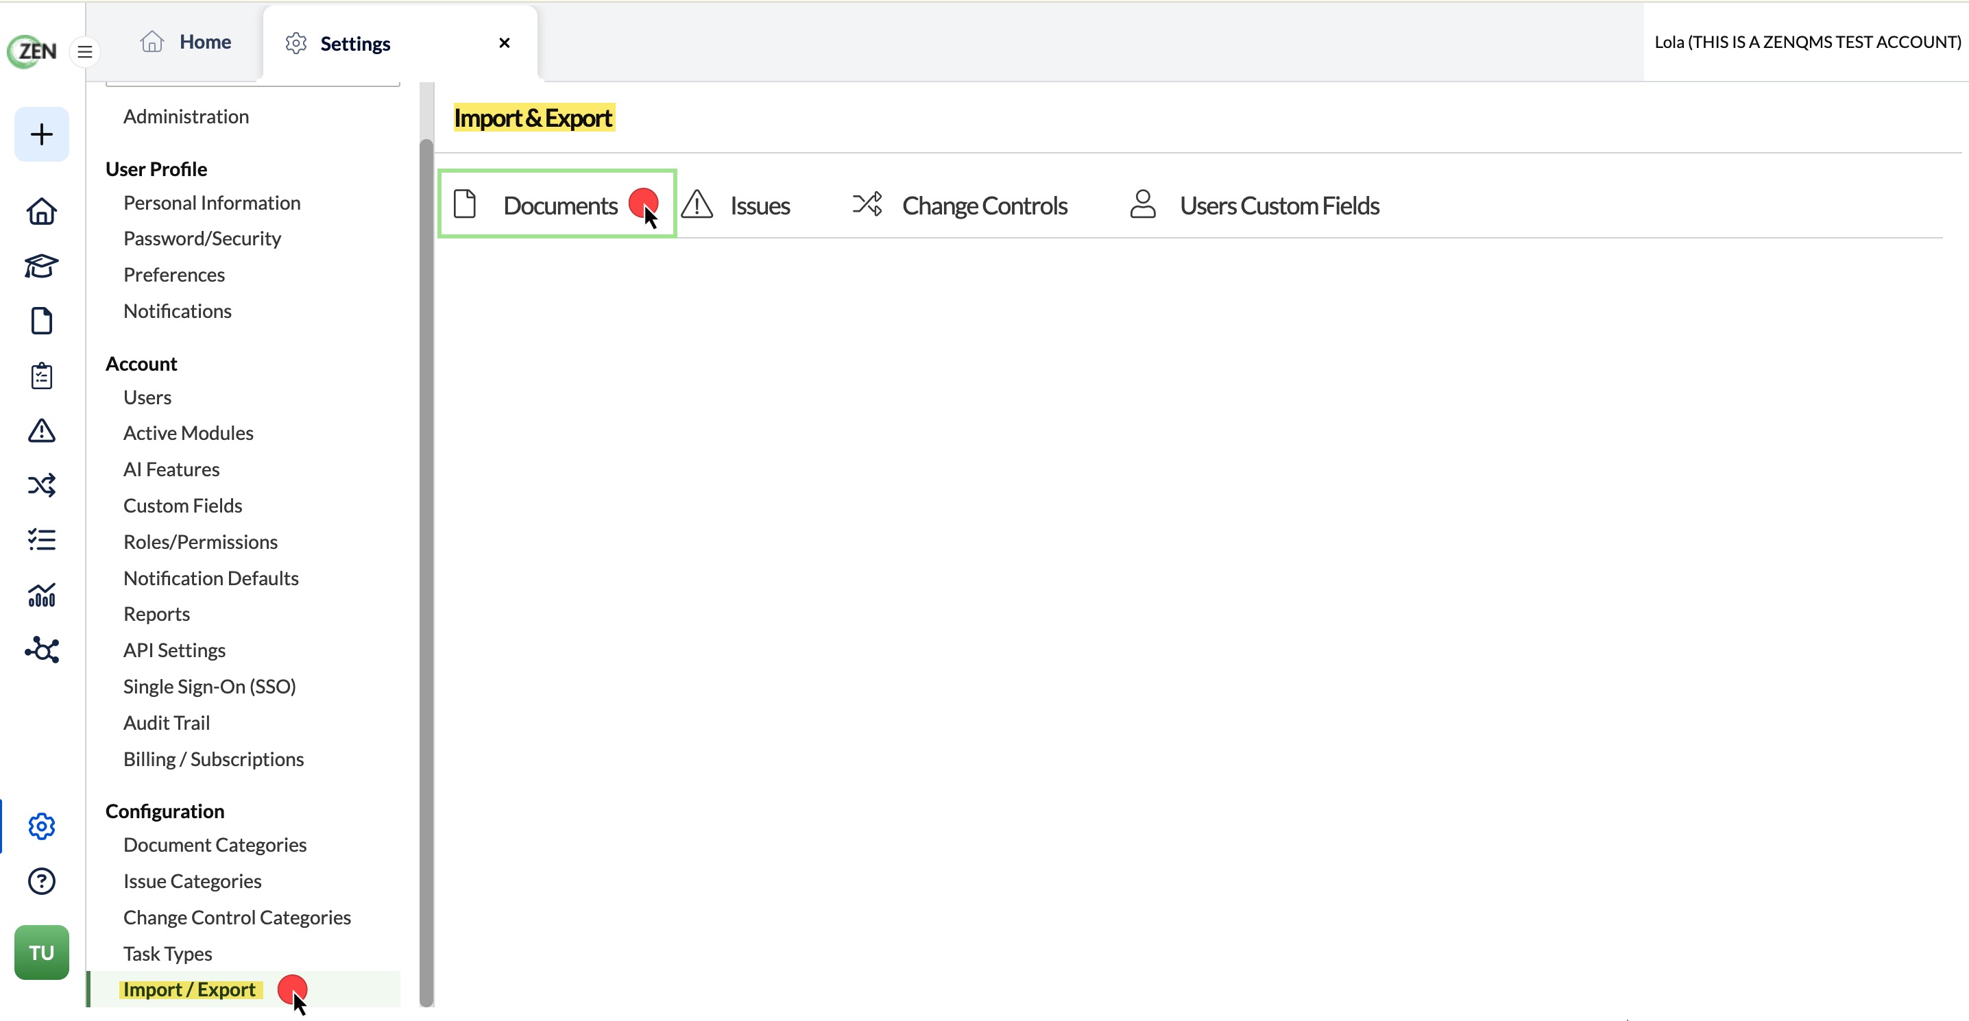Viewport: 1969px width, 1021px height.
Task: Open the Tasks checklist sidebar icon
Action: (x=41, y=540)
